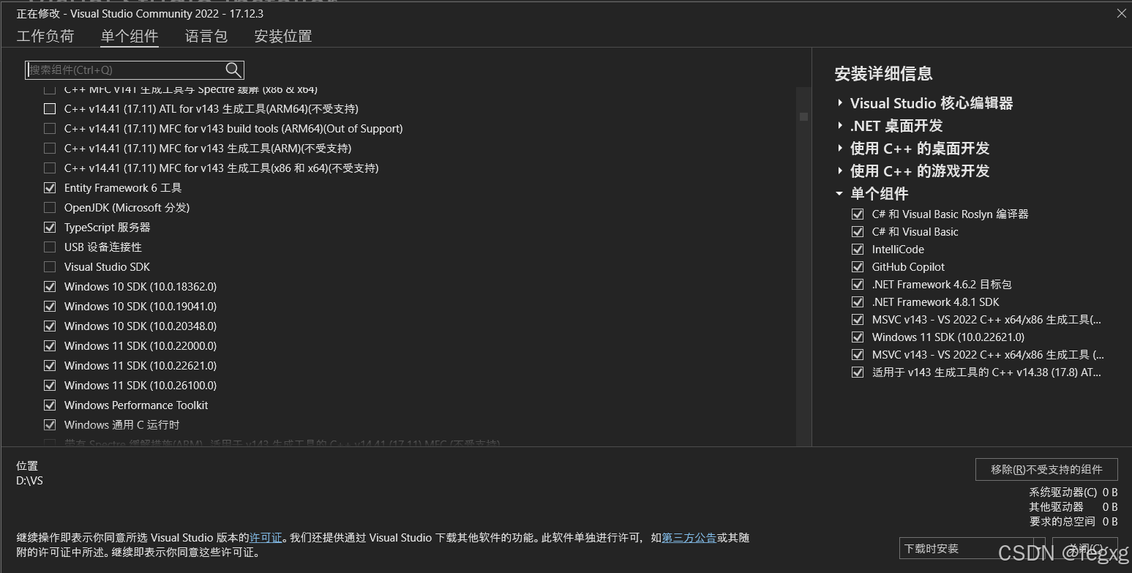Check the Visual Studio SDK checkbox
This screenshot has width=1132, height=573.
click(x=50, y=267)
